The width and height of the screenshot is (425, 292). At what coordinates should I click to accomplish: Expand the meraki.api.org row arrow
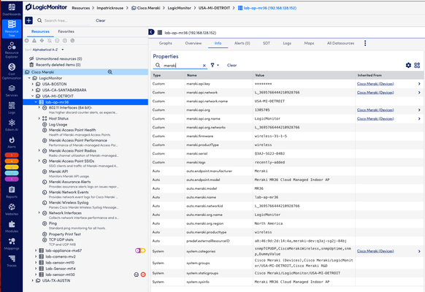point(419,110)
